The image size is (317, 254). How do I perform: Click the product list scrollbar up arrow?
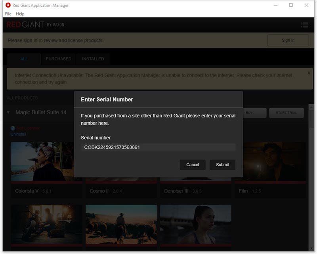311,107
